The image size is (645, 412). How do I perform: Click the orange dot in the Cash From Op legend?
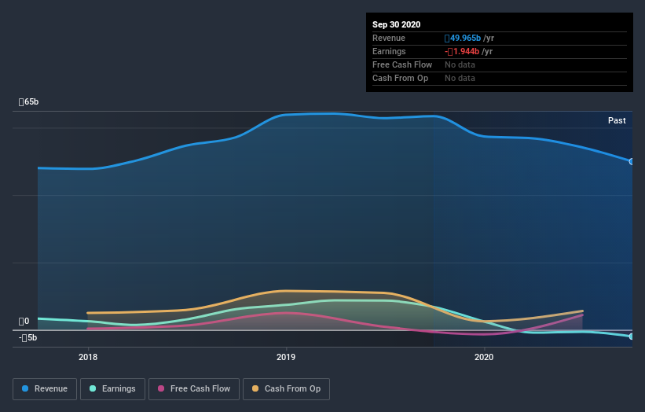point(255,388)
